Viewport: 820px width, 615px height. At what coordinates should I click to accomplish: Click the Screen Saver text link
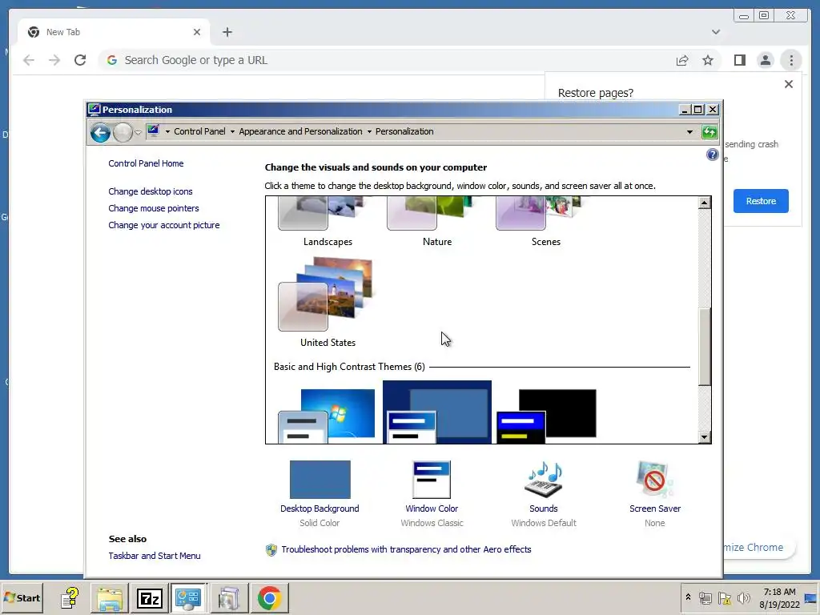tap(655, 508)
